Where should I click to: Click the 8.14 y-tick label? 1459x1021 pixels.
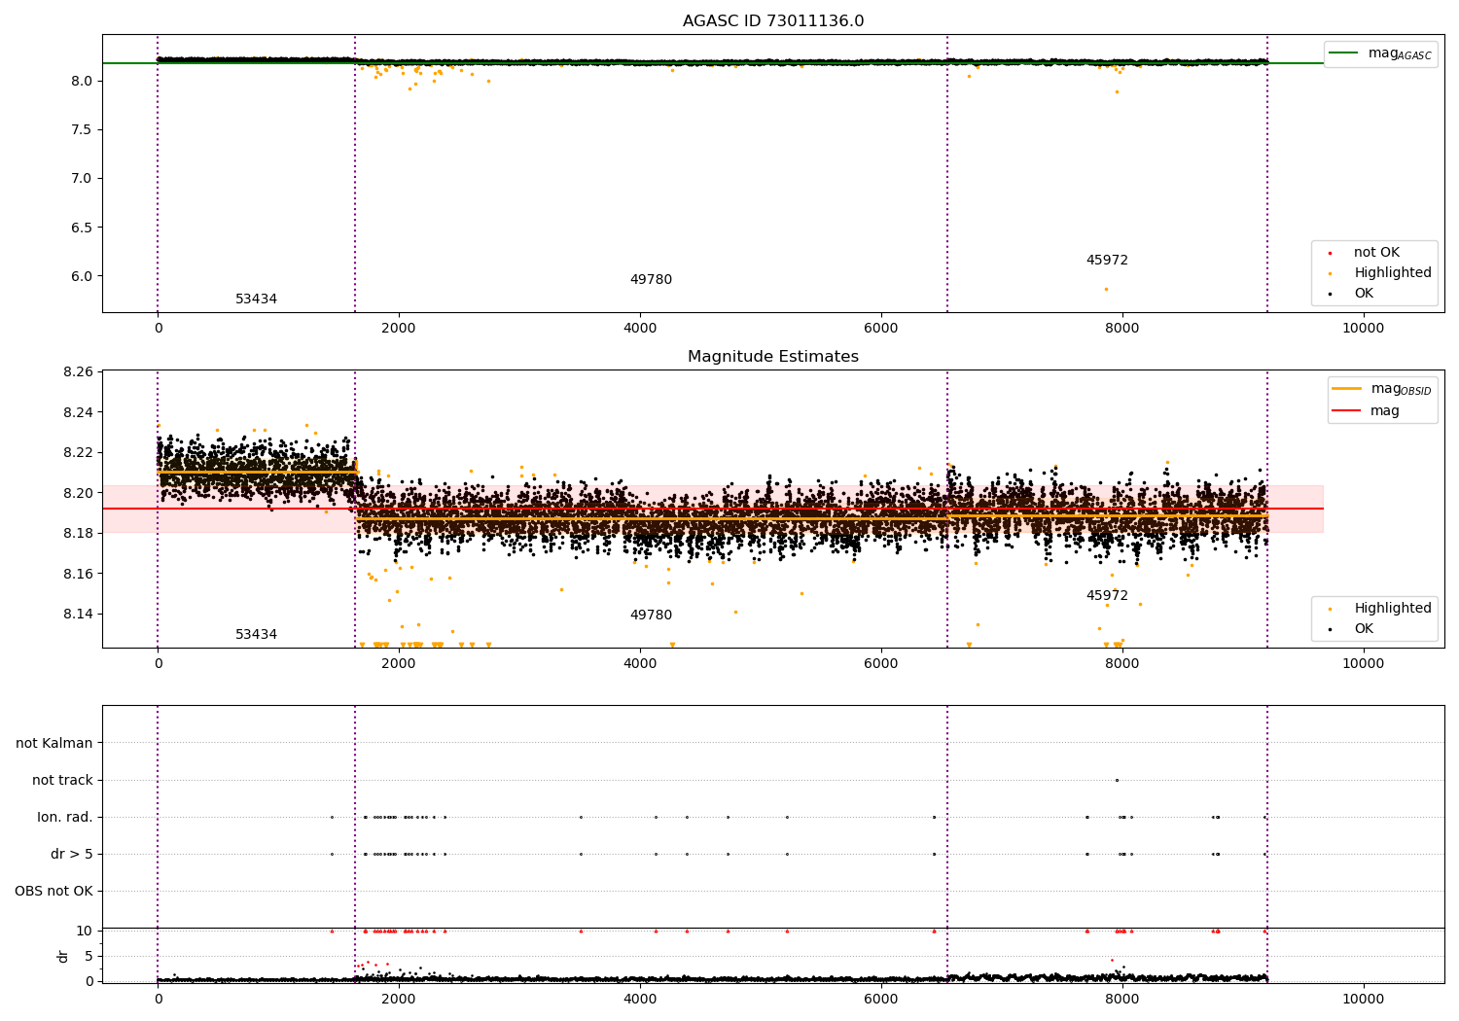pos(77,615)
